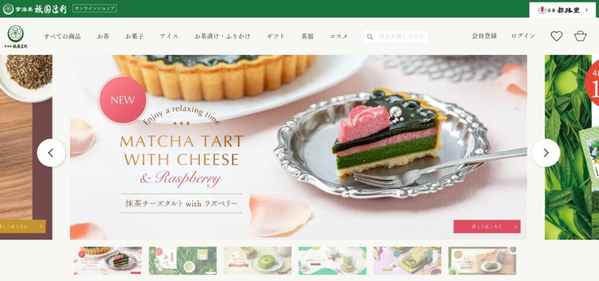Screen dimensions: 599x281
Task: Advance carousel with right arrow
Action: tap(546, 153)
